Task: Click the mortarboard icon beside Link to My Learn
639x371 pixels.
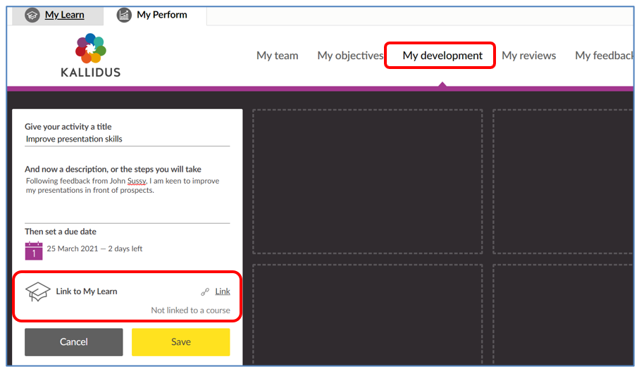Action: pyautogui.click(x=37, y=291)
